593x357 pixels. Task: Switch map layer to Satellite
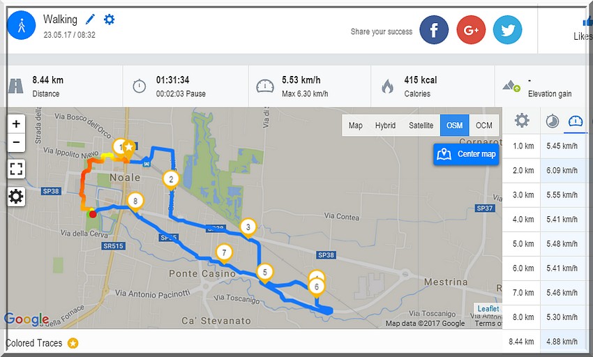tap(421, 126)
